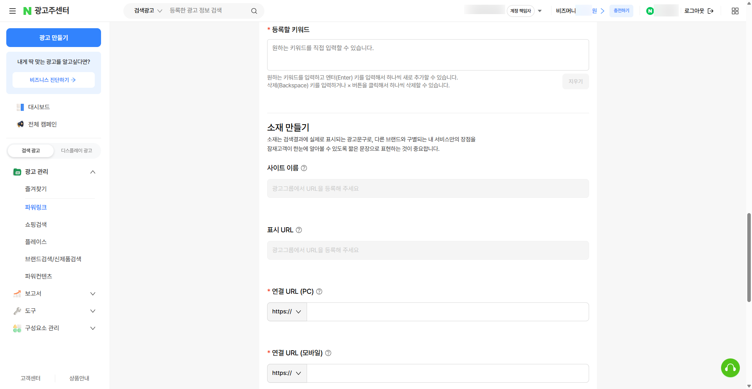Open the help icon beside 연결 URL (PC)
Image resolution: width=752 pixels, height=389 pixels.
pyautogui.click(x=319, y=291)
